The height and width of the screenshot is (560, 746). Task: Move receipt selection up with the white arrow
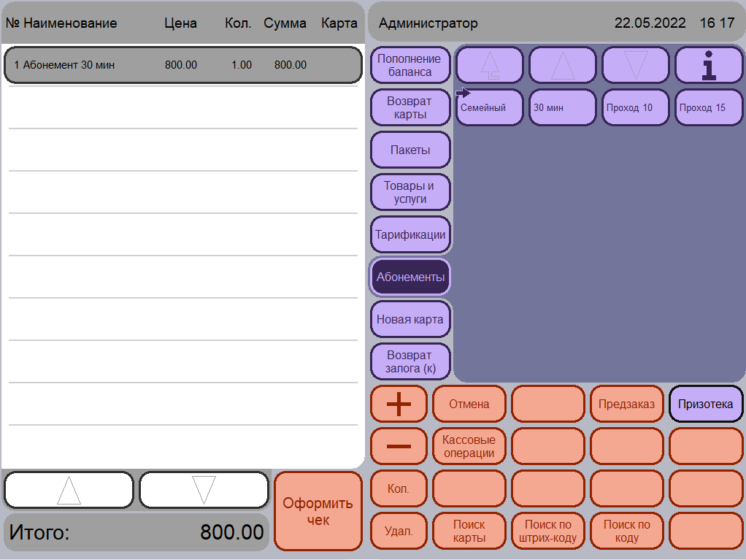click(69, 490)
